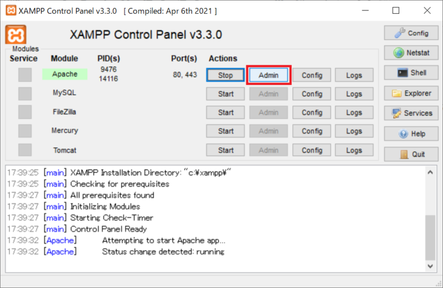View the Mercury module Logs

pos(354,132)
